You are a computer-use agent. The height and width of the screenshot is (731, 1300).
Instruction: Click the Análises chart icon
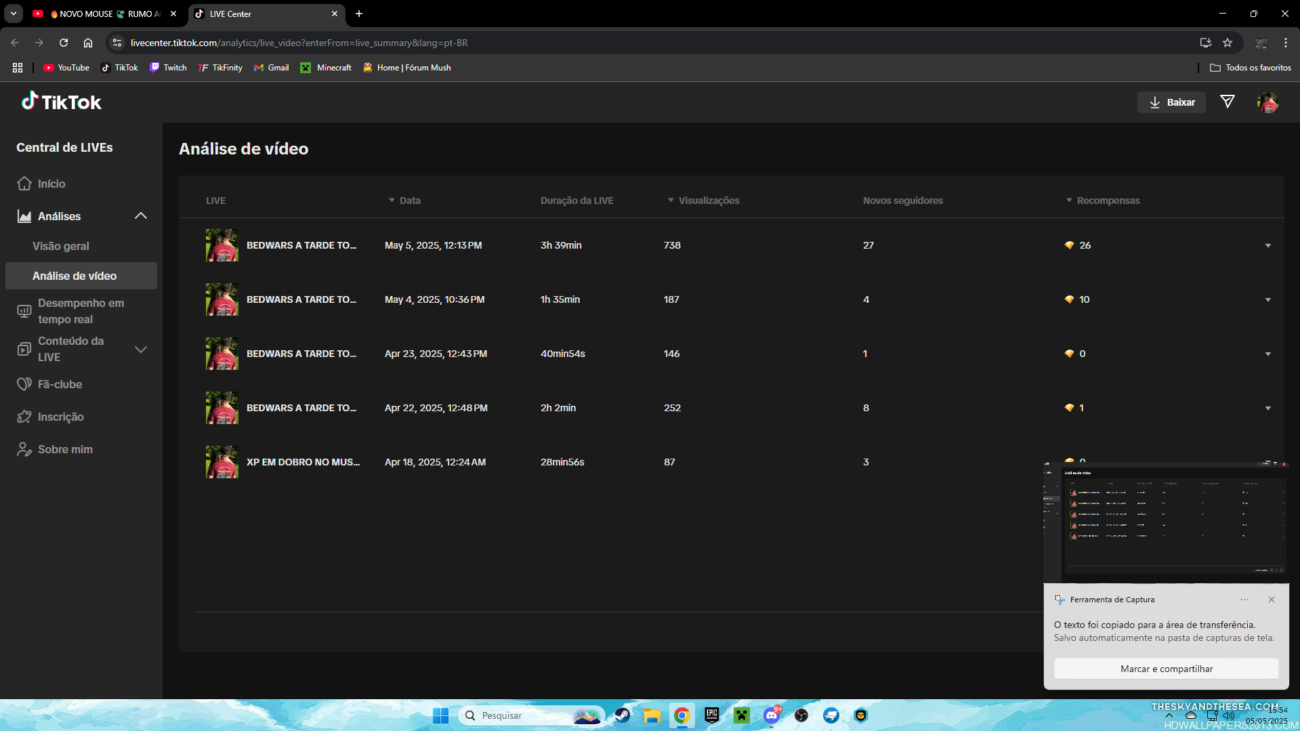pyautogui.click(x=24, y=216)
